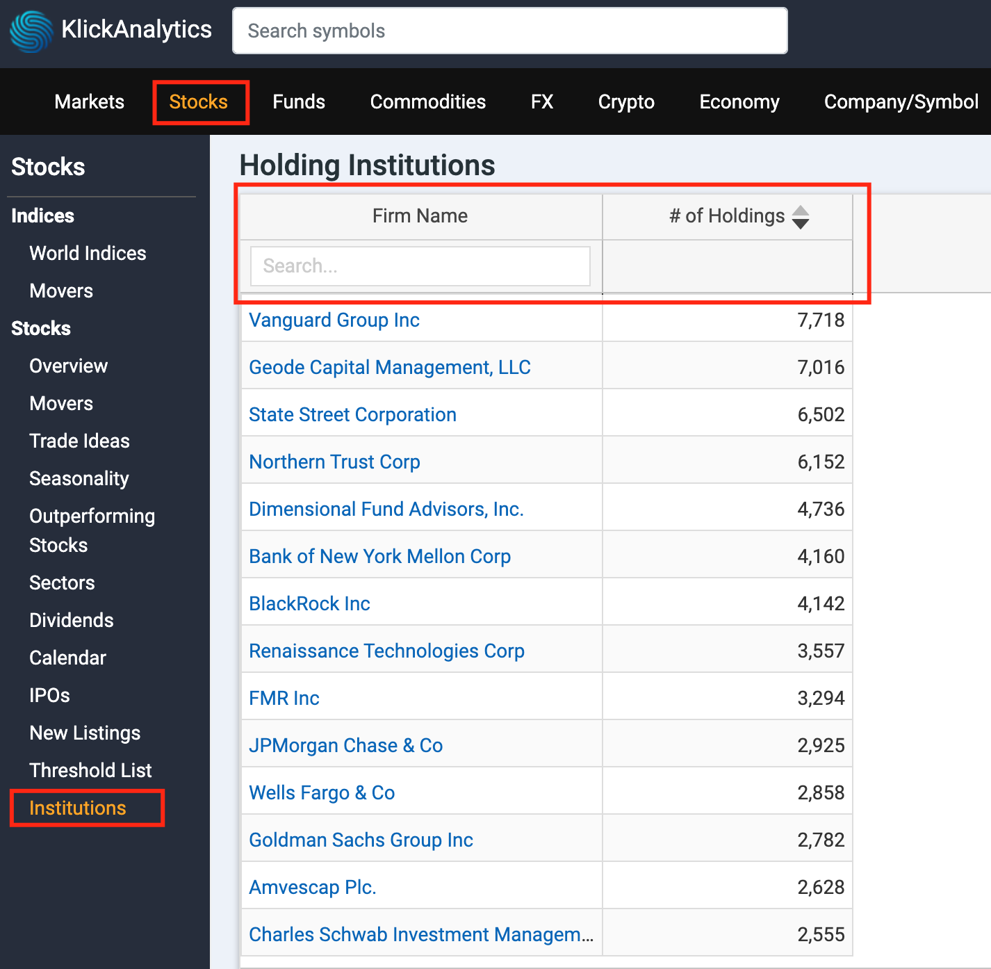
Task: Open Charles Schwab Investment Management link
Action: (421, 934)
